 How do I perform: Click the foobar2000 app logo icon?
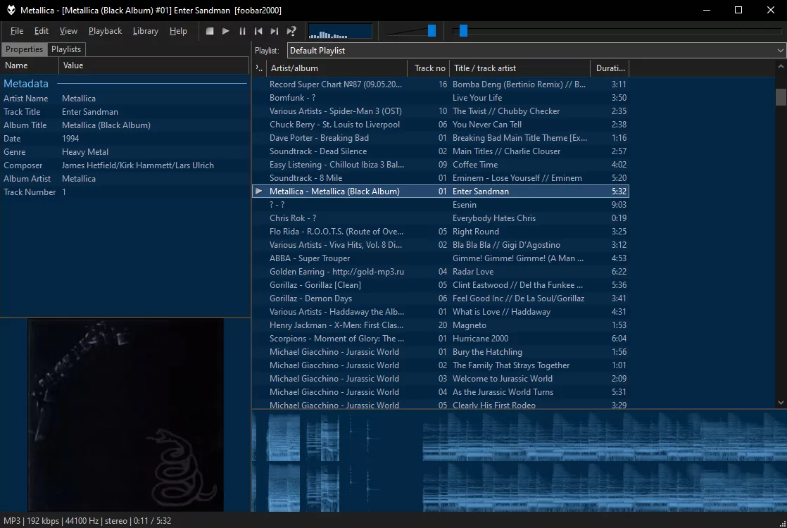click(11, 10)
